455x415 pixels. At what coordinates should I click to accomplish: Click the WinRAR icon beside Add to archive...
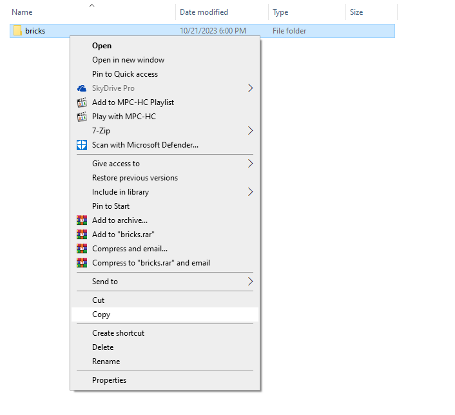(x=82, y=220)
